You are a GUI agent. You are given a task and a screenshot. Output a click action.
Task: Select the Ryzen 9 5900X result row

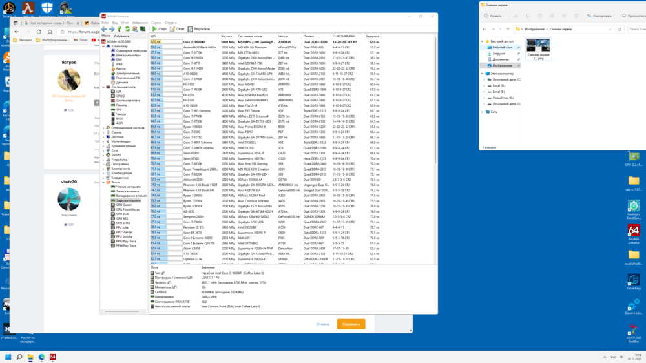tap(265, 127)
